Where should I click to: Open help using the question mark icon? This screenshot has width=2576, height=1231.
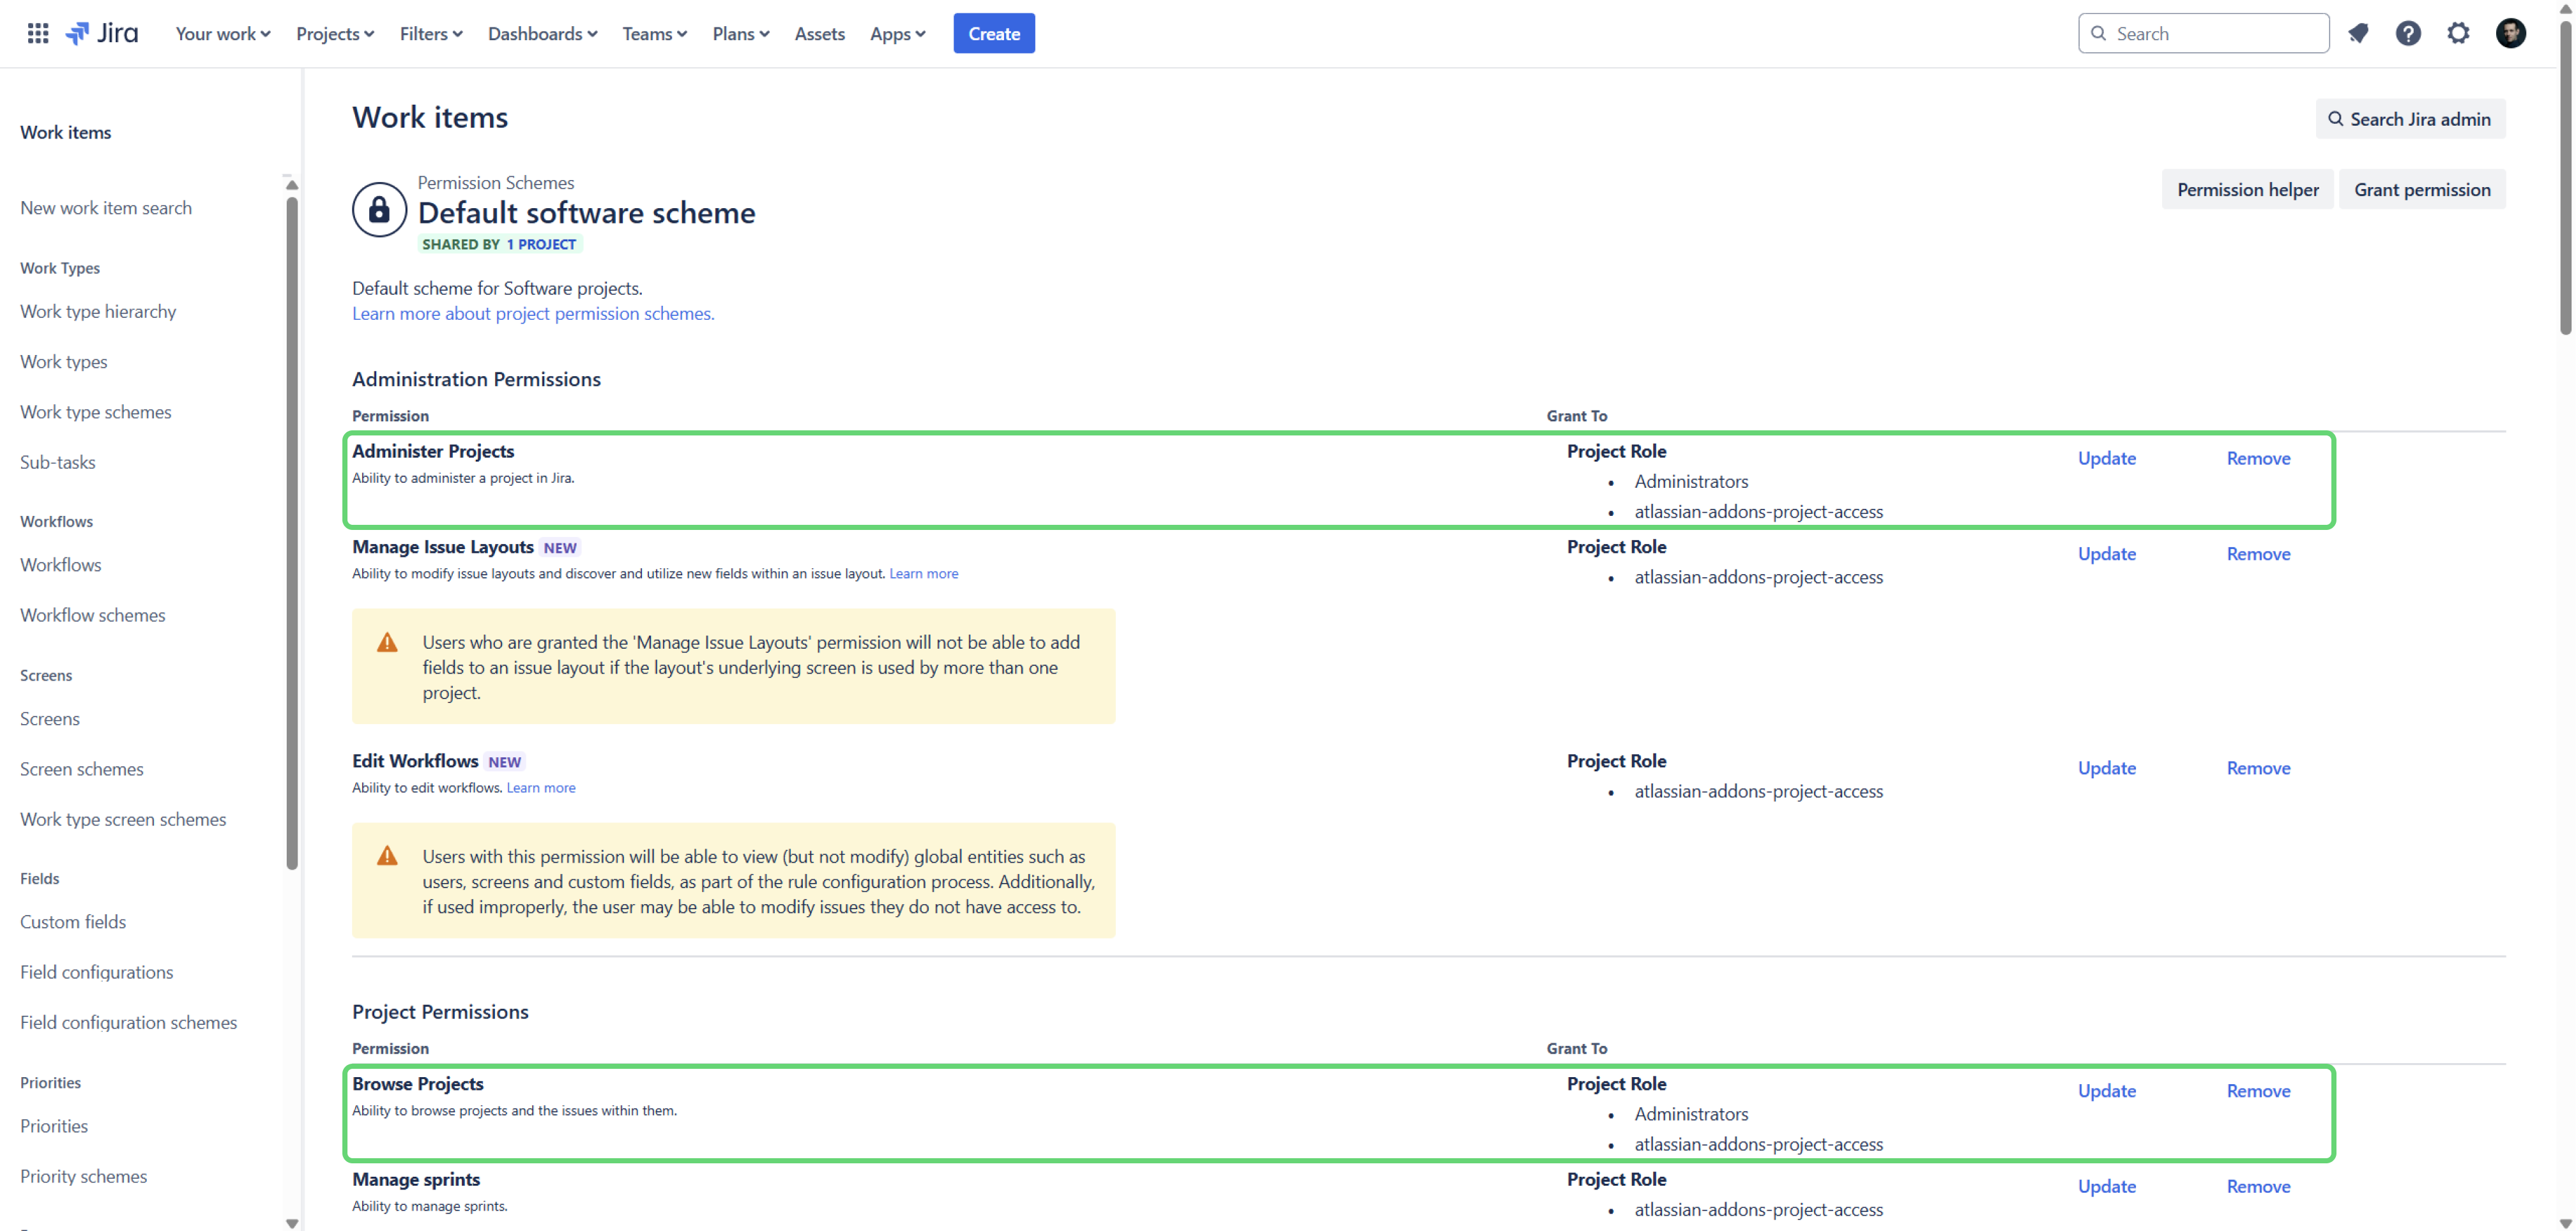click(2409, 33)
